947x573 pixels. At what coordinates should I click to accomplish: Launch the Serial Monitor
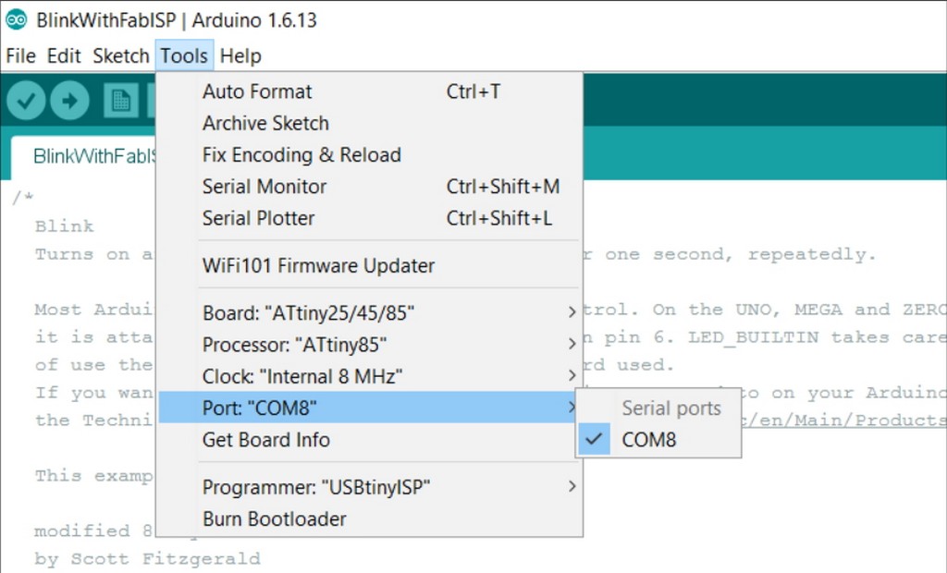coord(264,187)
